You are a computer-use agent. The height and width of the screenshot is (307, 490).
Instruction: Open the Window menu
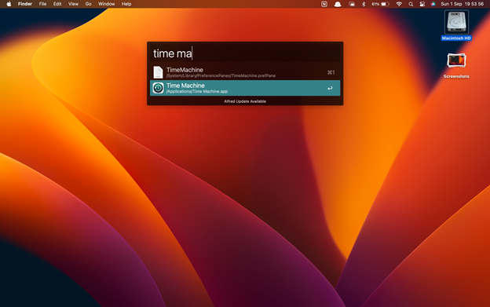point(107,4)
